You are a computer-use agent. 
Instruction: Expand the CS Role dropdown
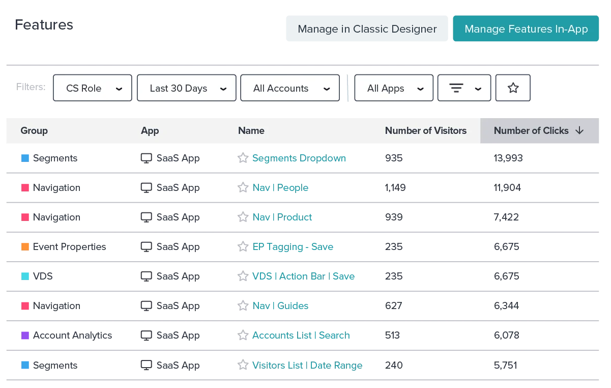(93, 88)
